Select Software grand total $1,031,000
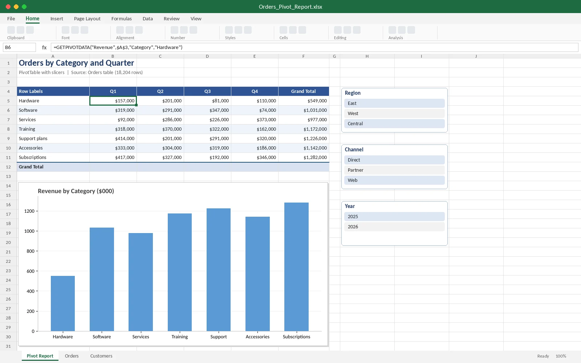Image resolution: width=581 pixels, height=363 pixels. point(304,110)
